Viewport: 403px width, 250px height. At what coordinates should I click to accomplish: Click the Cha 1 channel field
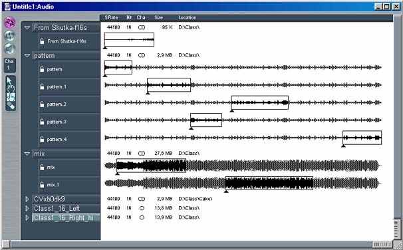[x=9, y=64]
